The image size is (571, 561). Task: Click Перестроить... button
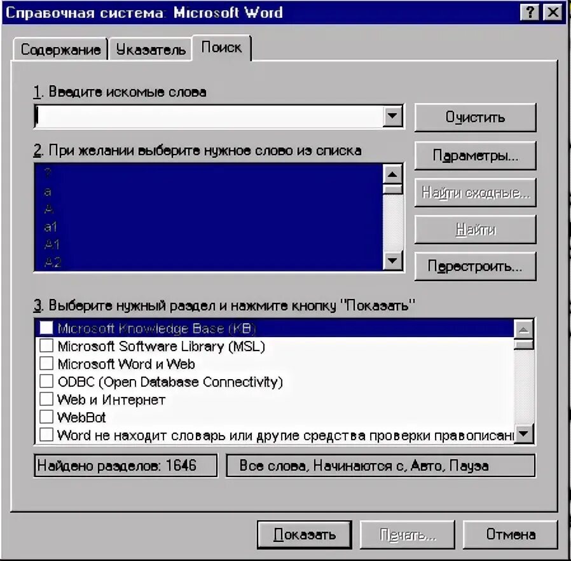pos(475,267)
